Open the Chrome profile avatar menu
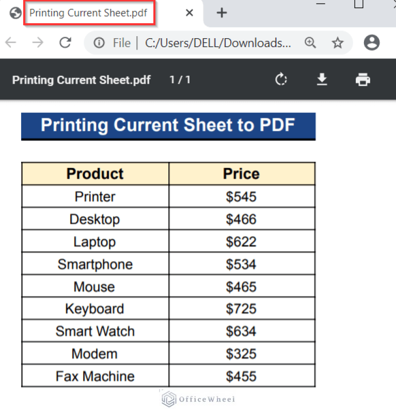Image resolution: width=396 pixels, height=419 pixels. (x=372, y=43)
